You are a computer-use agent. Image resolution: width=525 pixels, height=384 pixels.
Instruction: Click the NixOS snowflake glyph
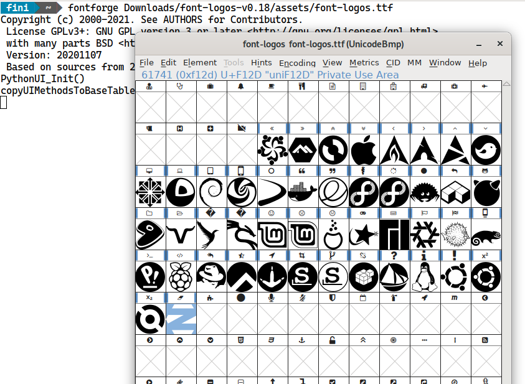[425, 235]
